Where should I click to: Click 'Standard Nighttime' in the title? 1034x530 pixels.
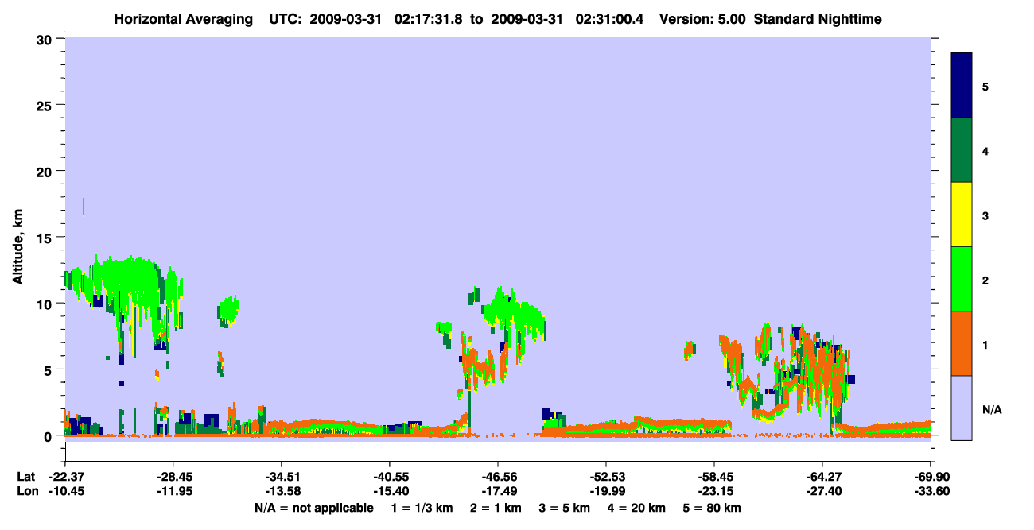pos(818,19)
